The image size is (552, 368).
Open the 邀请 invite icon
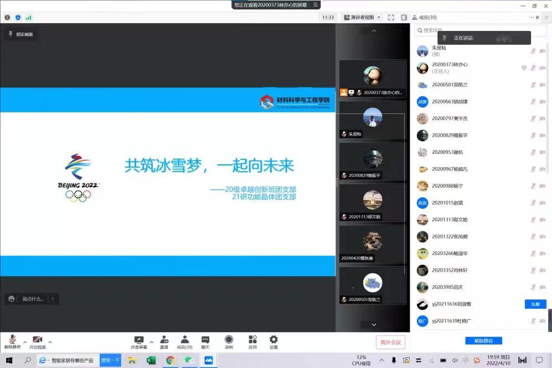(164, 339)
